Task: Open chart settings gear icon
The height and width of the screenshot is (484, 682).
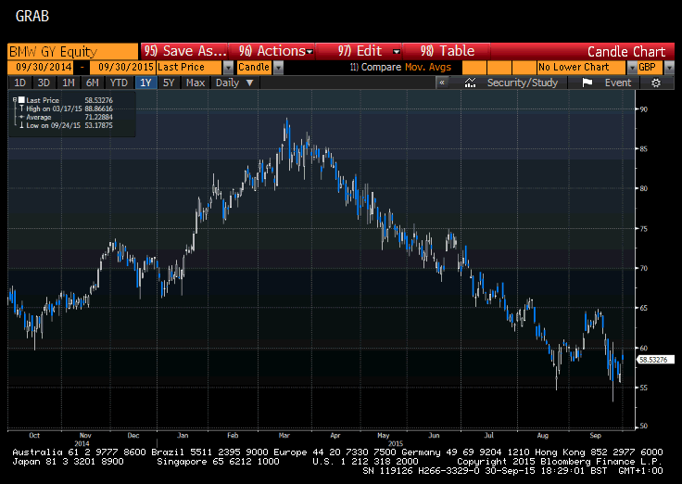Action: [656, 83]
